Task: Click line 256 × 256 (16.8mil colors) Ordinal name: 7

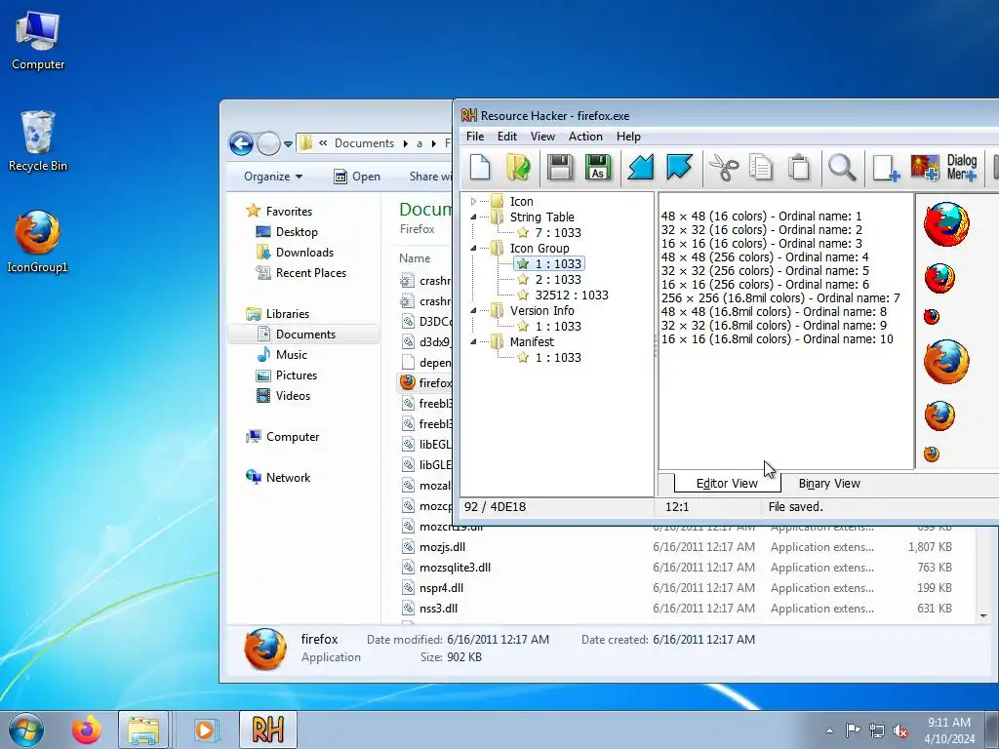Action: click(780, 298)
